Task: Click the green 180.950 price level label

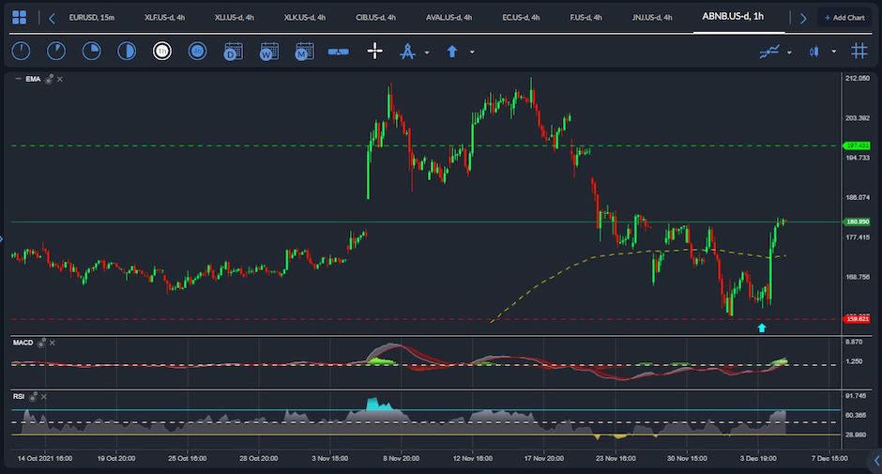Action: [858, 222]
